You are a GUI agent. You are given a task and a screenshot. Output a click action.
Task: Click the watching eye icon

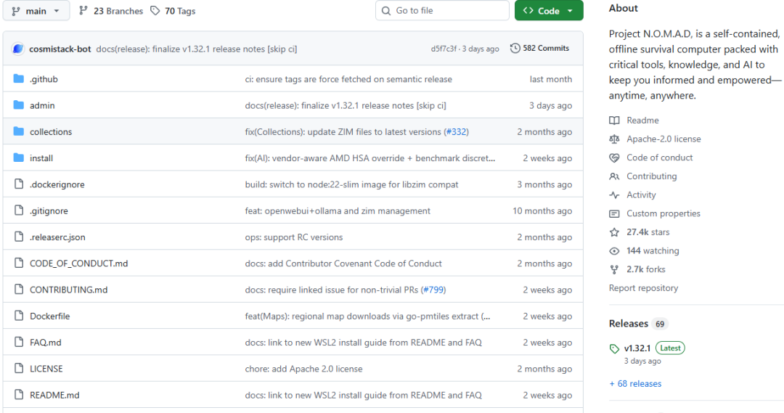pos(614,251)
